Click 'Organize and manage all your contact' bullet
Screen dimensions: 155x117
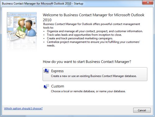click(95, 31)
